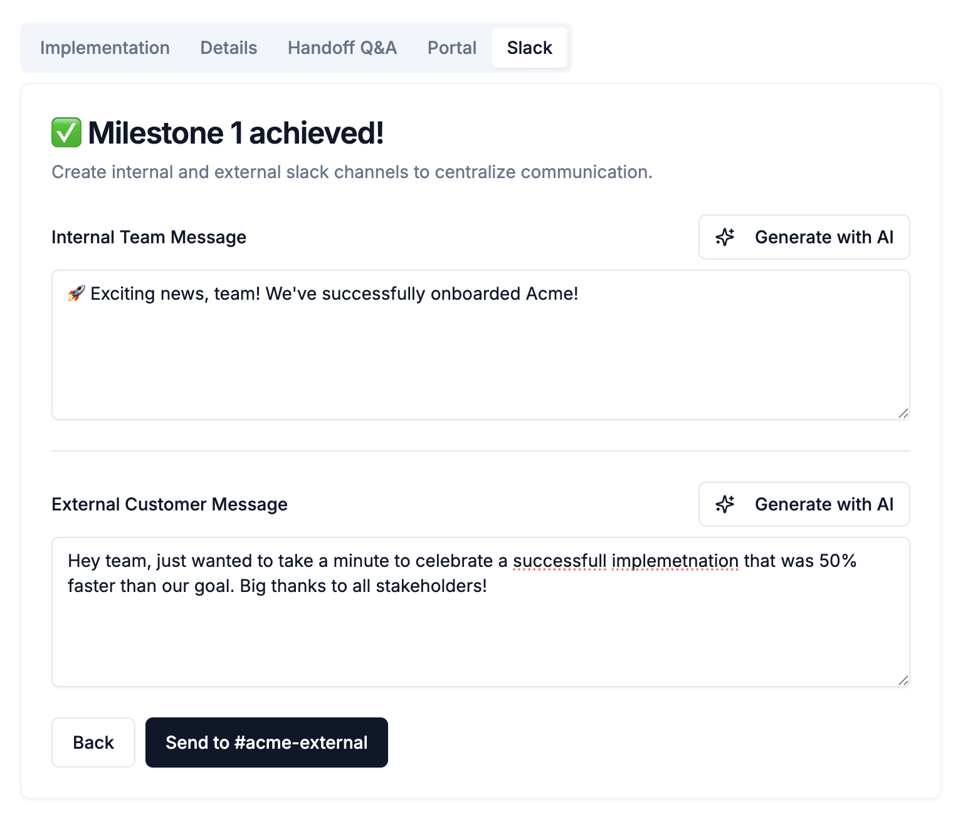Go to the Handoff Q&A tab
This screenshot has height=819, width=963.
[x=342, y=48]
